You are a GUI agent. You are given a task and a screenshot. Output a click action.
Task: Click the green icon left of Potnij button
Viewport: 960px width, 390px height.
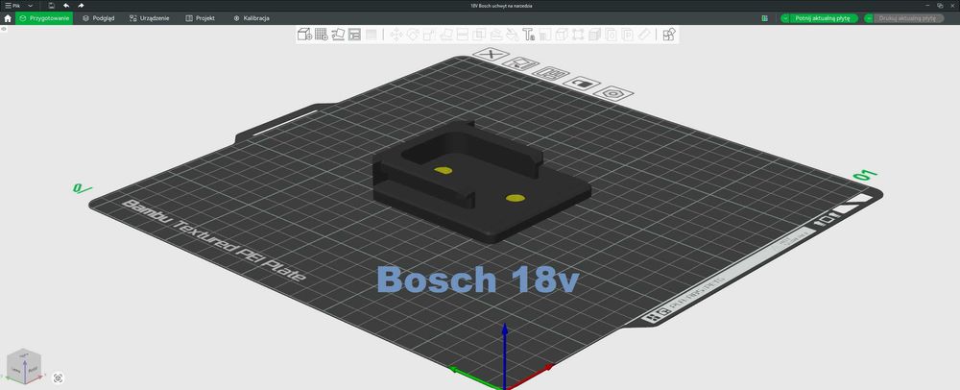[765, 18]
